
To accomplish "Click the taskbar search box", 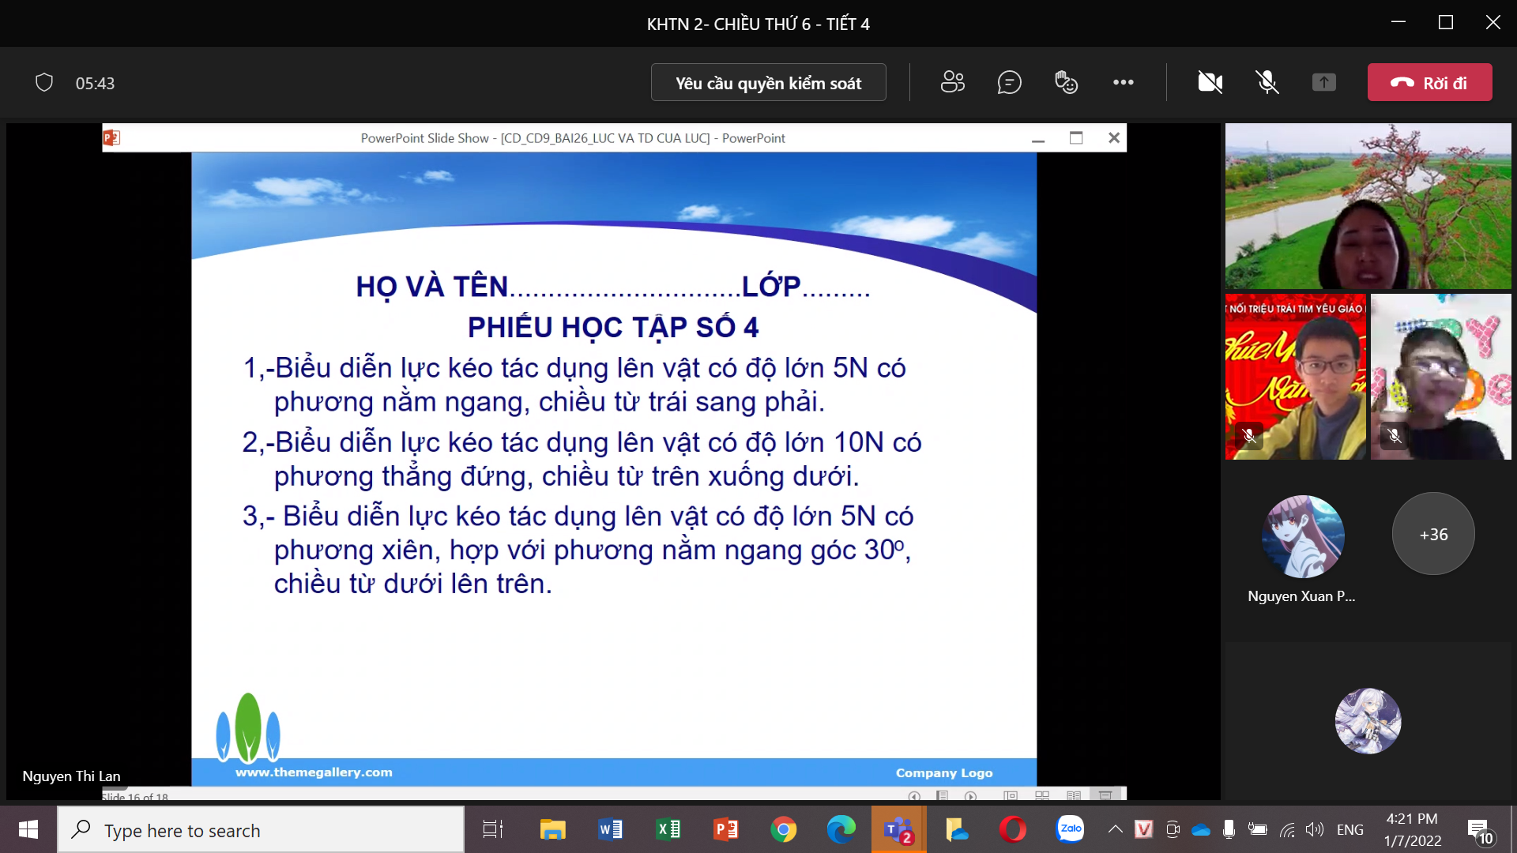I will coord(261,829).
